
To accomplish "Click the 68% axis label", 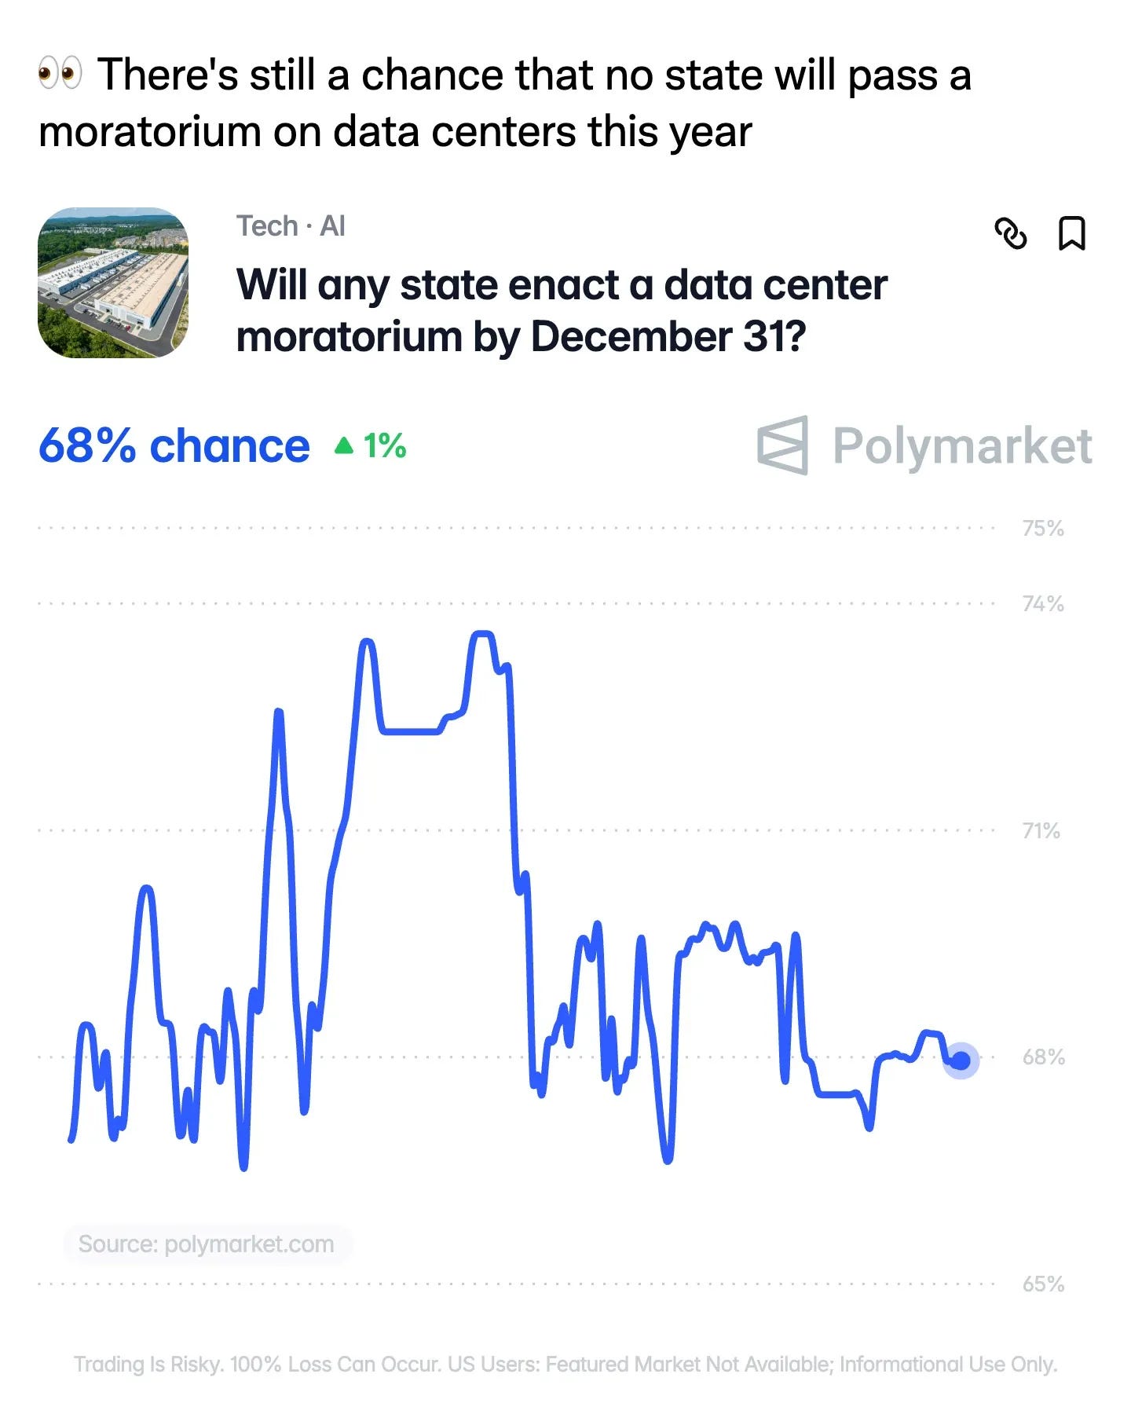I will (1044, 1057).
